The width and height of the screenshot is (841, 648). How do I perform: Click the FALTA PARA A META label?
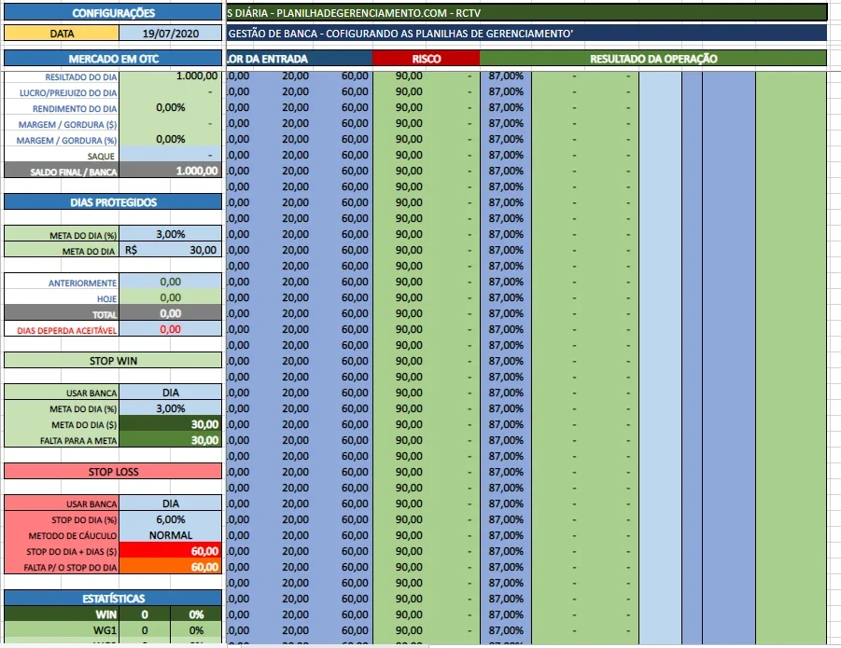(78, 441)
